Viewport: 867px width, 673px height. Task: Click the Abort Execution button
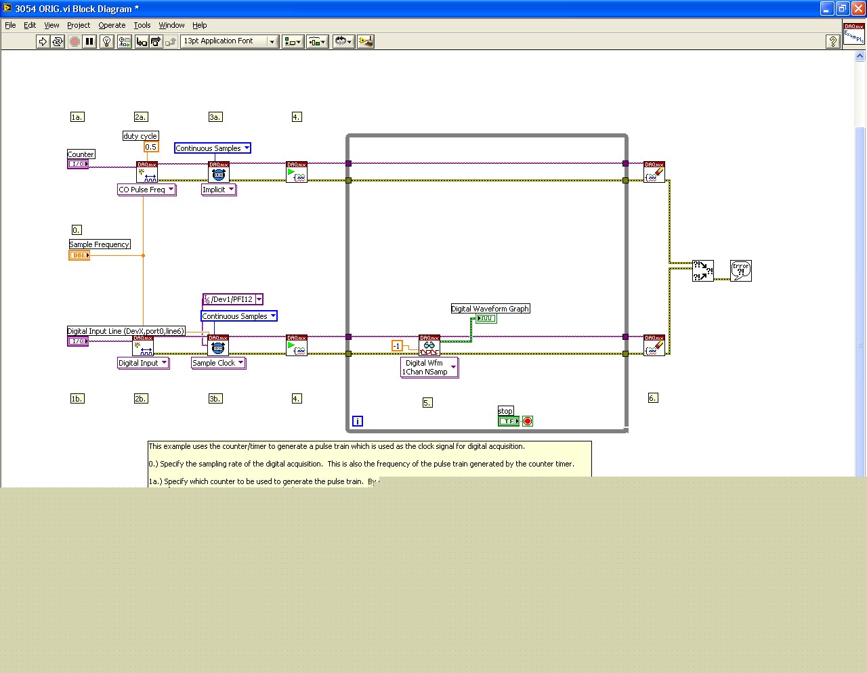[75, 41]
